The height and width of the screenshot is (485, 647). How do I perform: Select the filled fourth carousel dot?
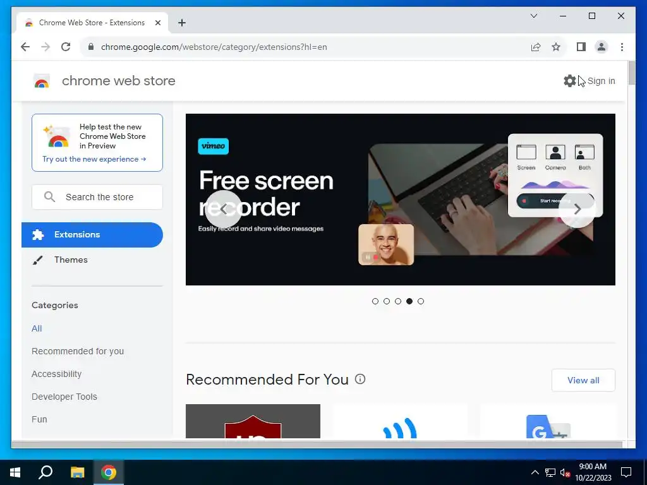click(409, 301)
